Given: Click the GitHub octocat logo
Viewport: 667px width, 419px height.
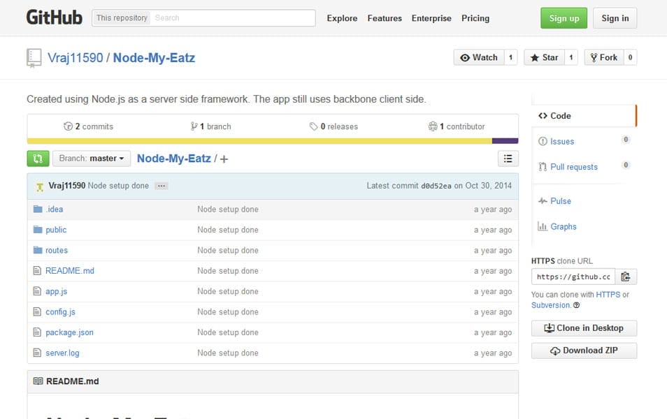Looking at the screenshot, I should (54, 17).
